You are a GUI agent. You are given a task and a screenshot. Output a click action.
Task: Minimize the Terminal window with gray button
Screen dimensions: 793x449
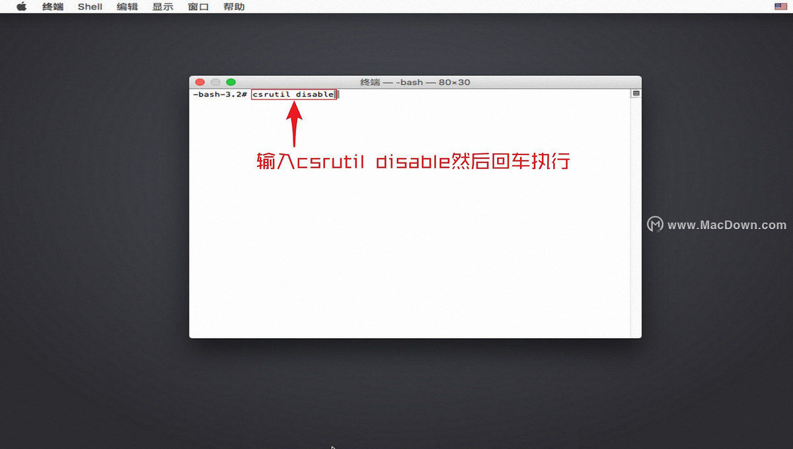click(x=215, y=82)
